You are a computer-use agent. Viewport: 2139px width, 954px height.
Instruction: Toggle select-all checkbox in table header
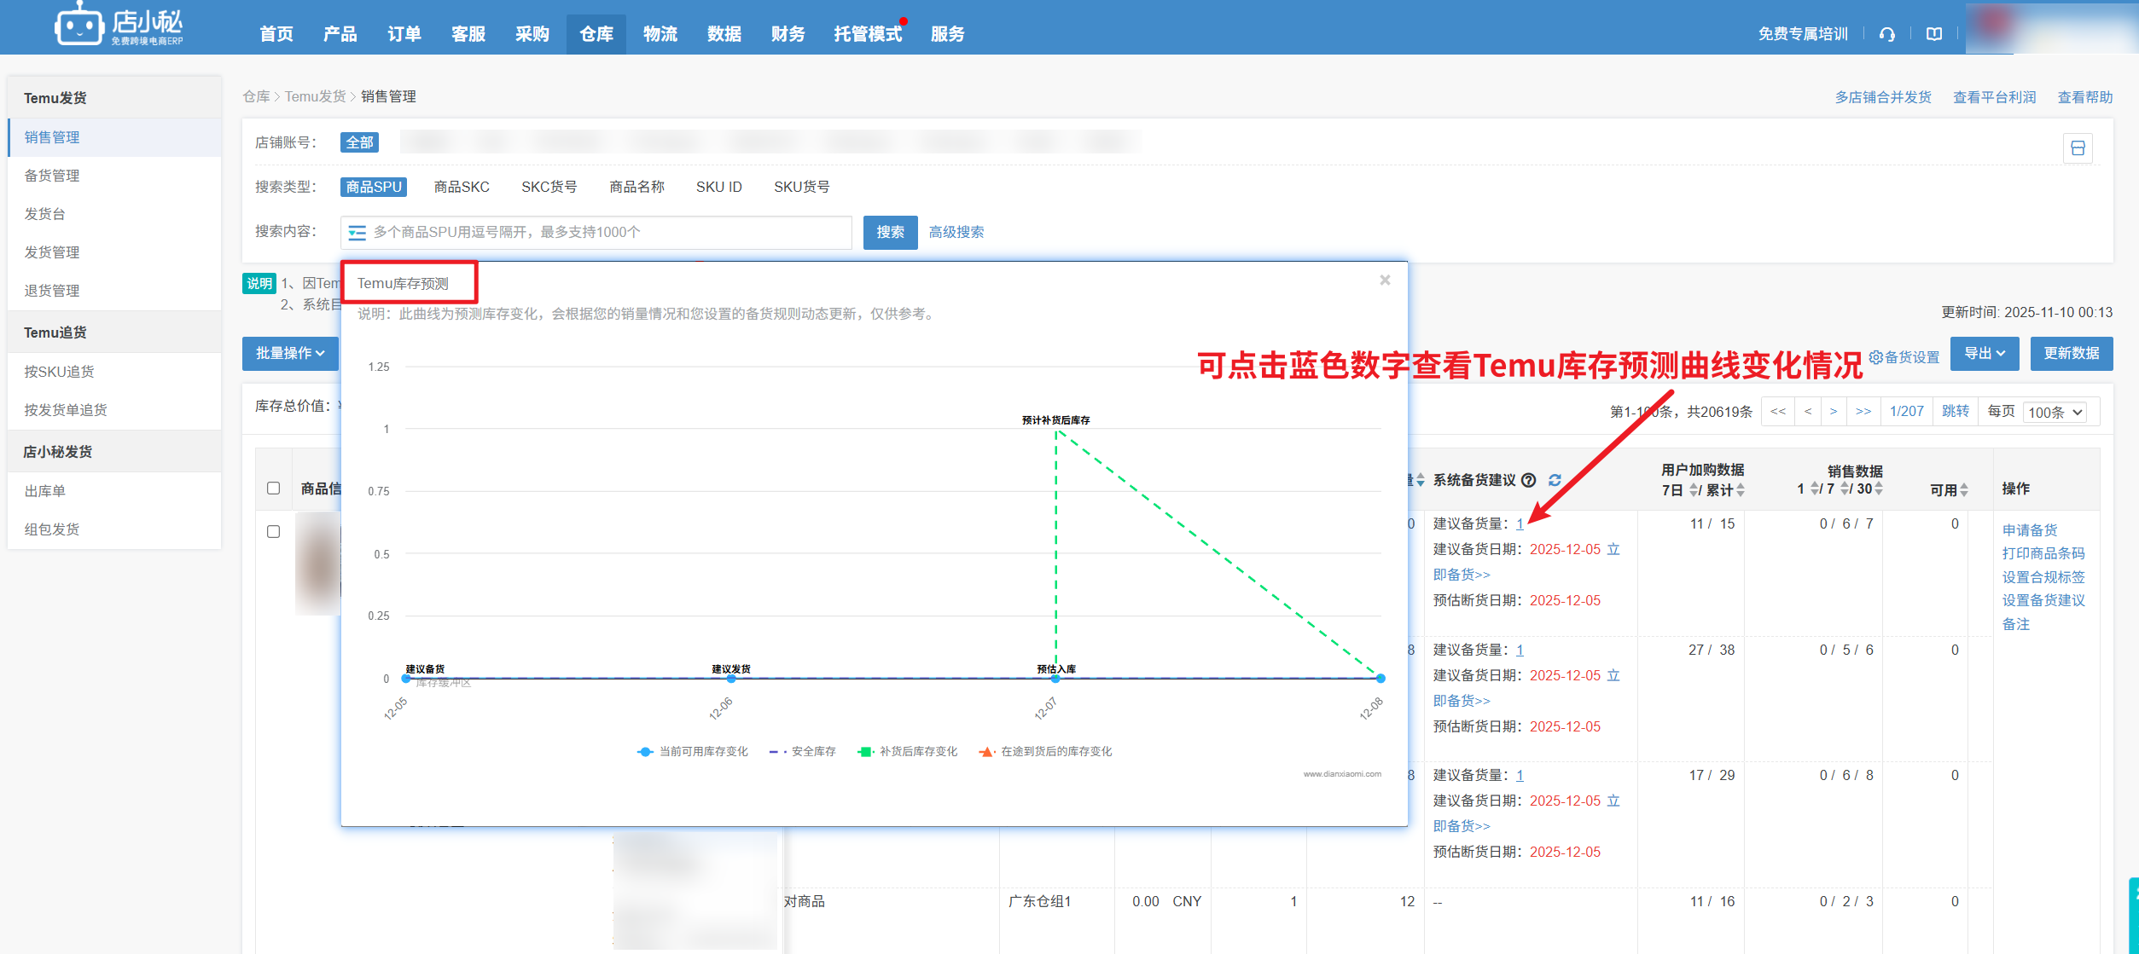pyautogui.click(x=273, y=488)
